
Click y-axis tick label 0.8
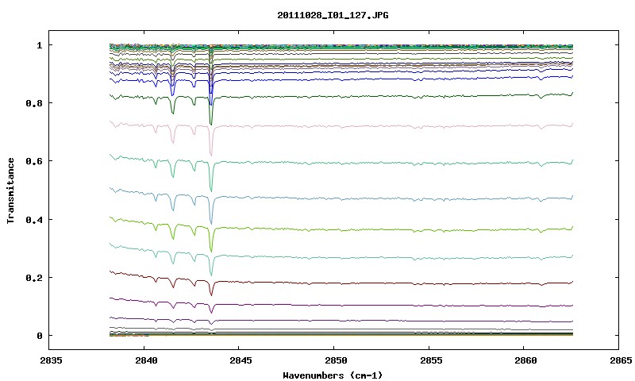tap(33, 103)
